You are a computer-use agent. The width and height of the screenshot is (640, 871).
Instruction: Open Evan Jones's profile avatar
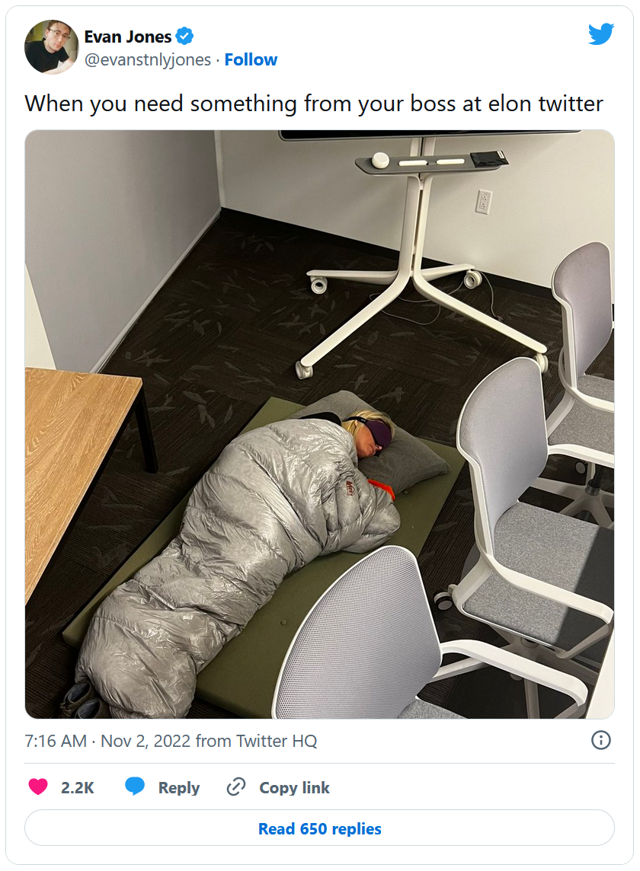(x=52, y=47)
